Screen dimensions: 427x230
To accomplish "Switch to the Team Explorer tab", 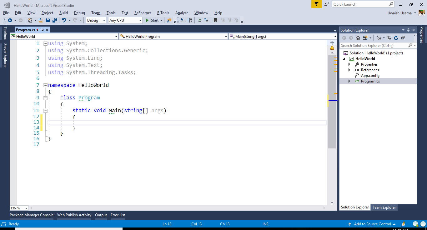I will (x=384, y=207).
